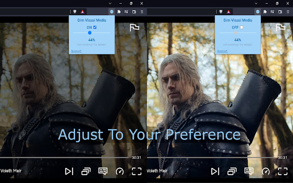This screenshot has width=293, height=183.
Task: Click 'Dim Visual Media' title, left popup
Action: coord(92,20)
